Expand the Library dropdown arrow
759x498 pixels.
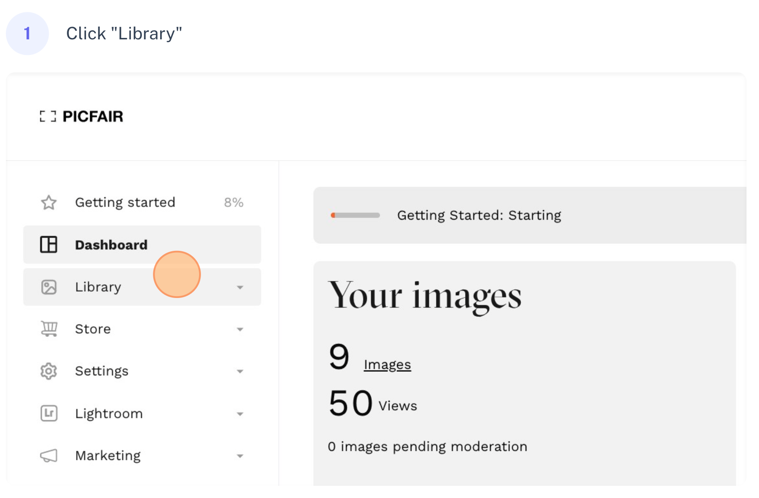(240, 287)
